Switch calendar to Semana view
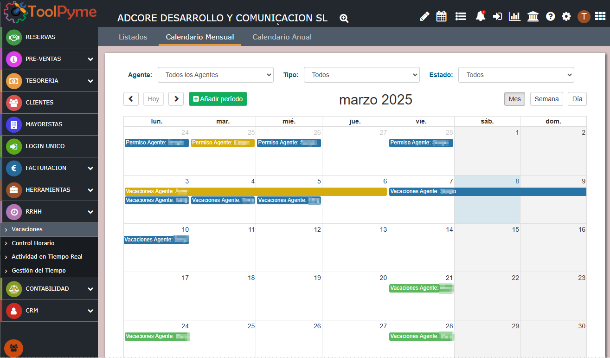 point(546,99)
